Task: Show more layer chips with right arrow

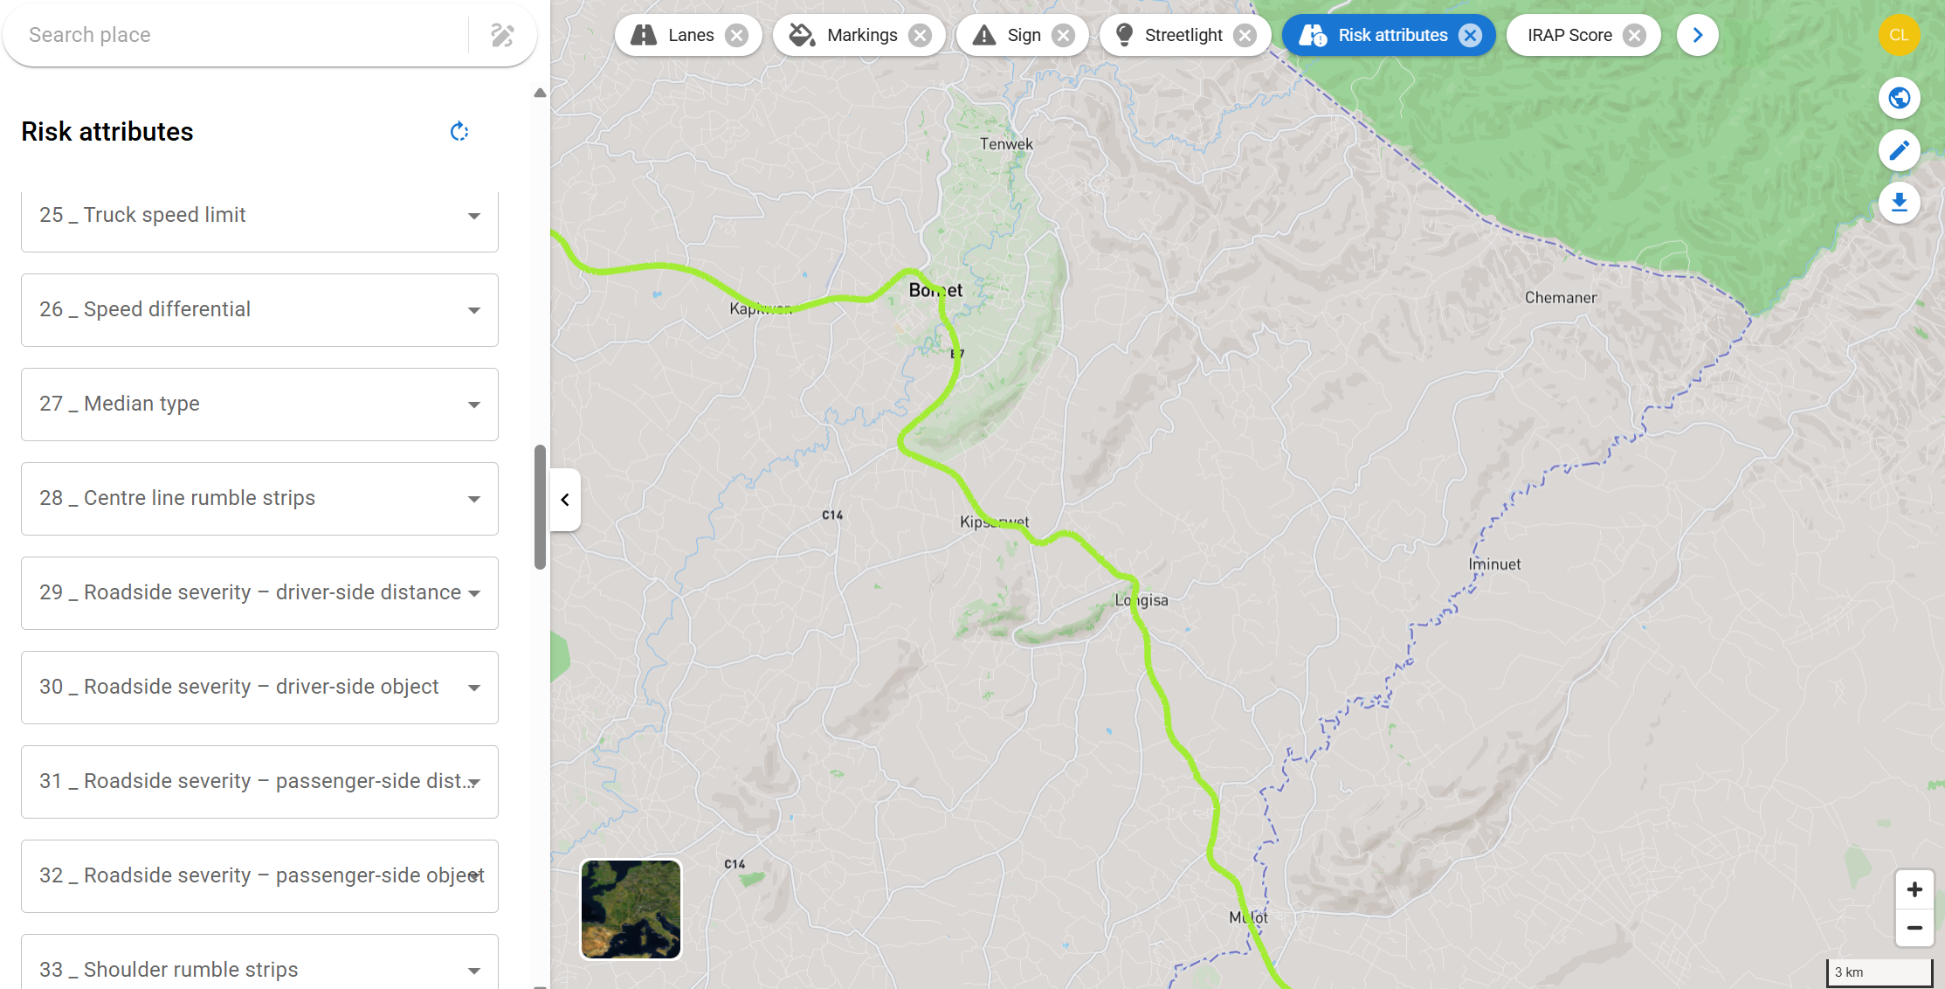Action: (1697, 35)
